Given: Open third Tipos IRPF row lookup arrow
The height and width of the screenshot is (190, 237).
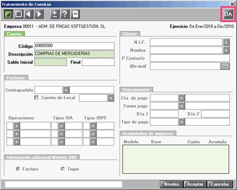Looking at the screenshot, I should (93, 142).
